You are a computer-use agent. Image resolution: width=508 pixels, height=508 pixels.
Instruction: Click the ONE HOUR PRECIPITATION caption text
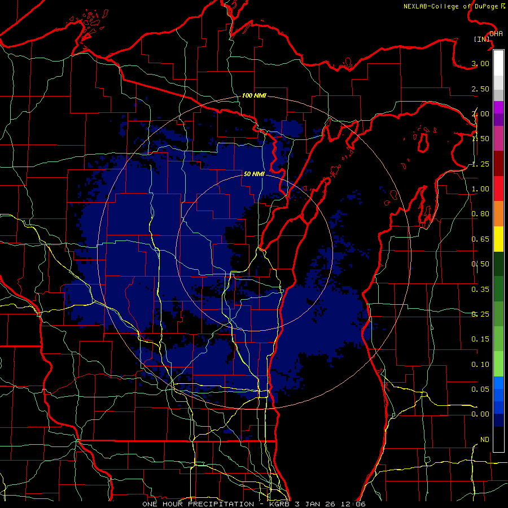coord(198,504)
